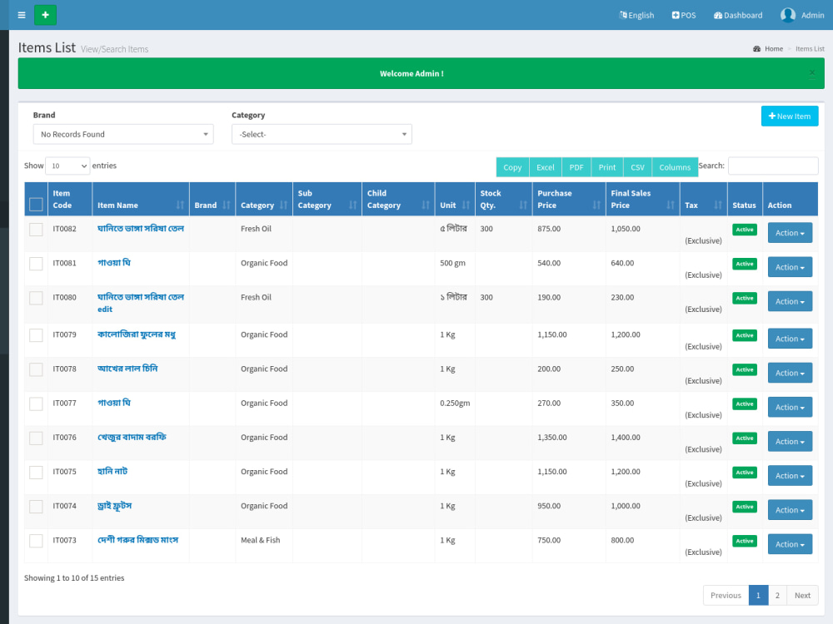Viewport: 833px width, 624px height.
Task: Open the Action dropdown for IT0076
Action: 790,442
